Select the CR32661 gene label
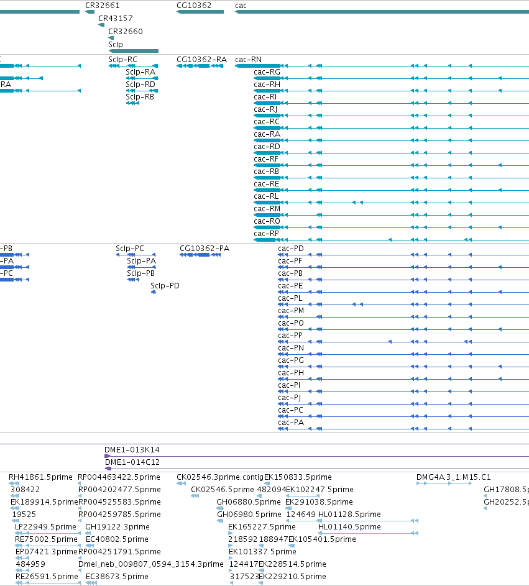 (103, 6)
